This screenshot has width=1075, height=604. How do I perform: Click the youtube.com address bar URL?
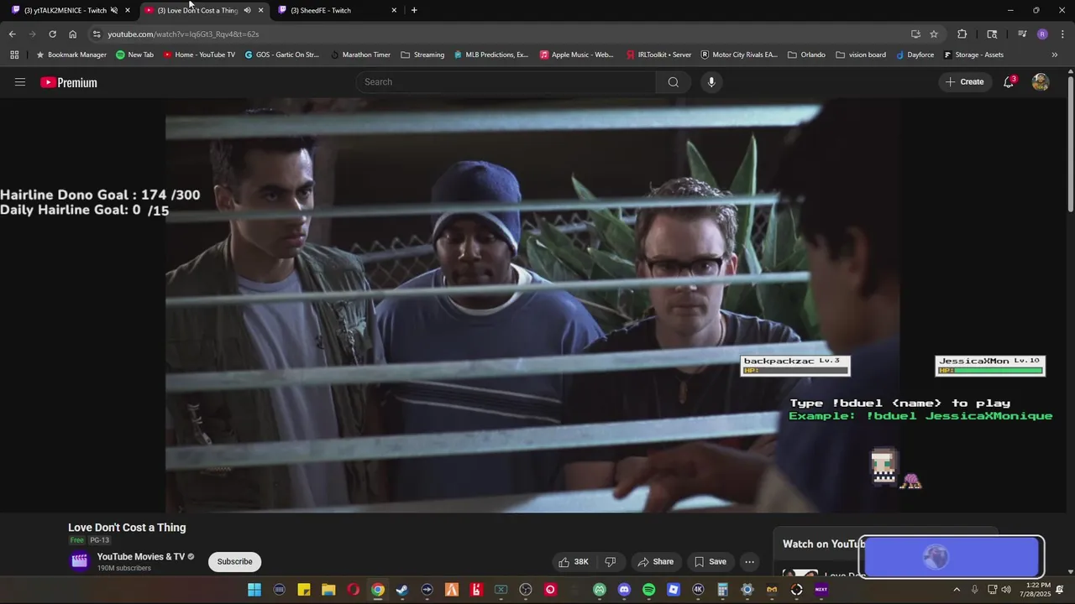pyautogui.click(x=183, y=34)
